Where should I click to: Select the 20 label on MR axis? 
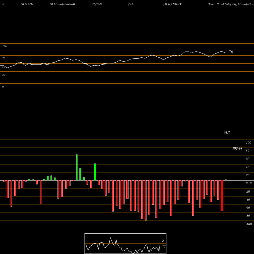[x=248, y=175]
